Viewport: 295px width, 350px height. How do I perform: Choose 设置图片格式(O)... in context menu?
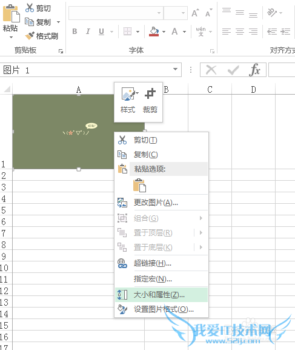pos(162,309)
